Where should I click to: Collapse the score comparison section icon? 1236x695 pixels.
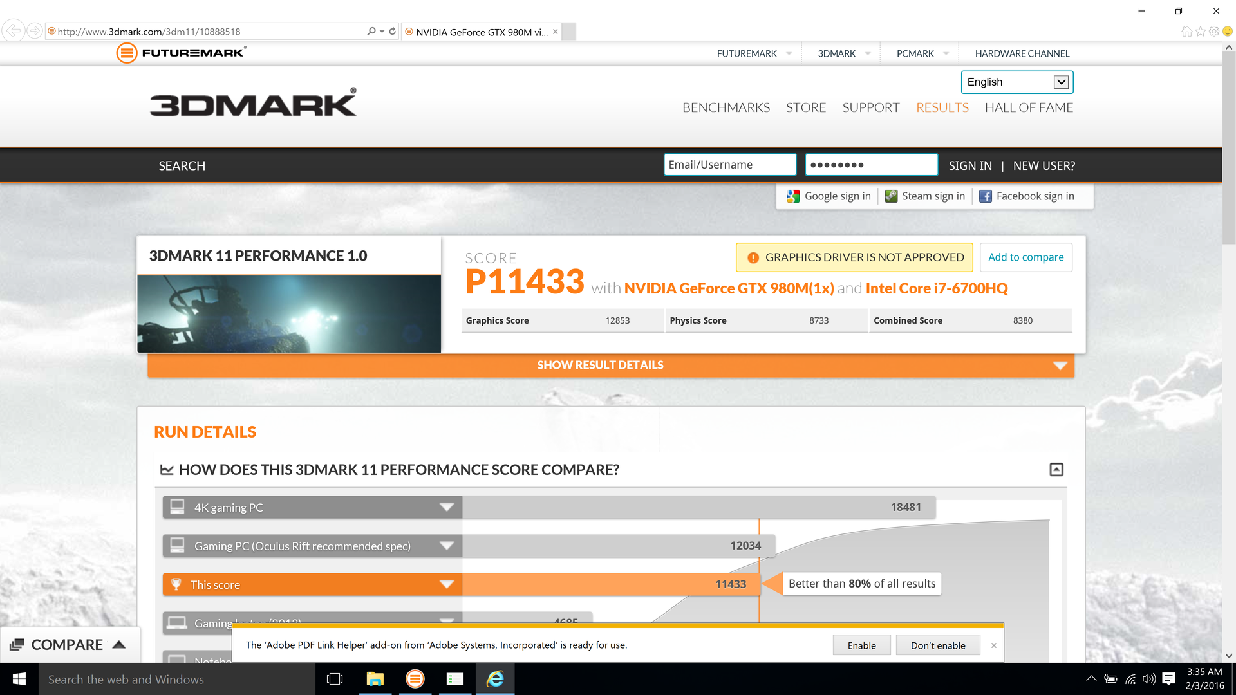[1056, 470]
